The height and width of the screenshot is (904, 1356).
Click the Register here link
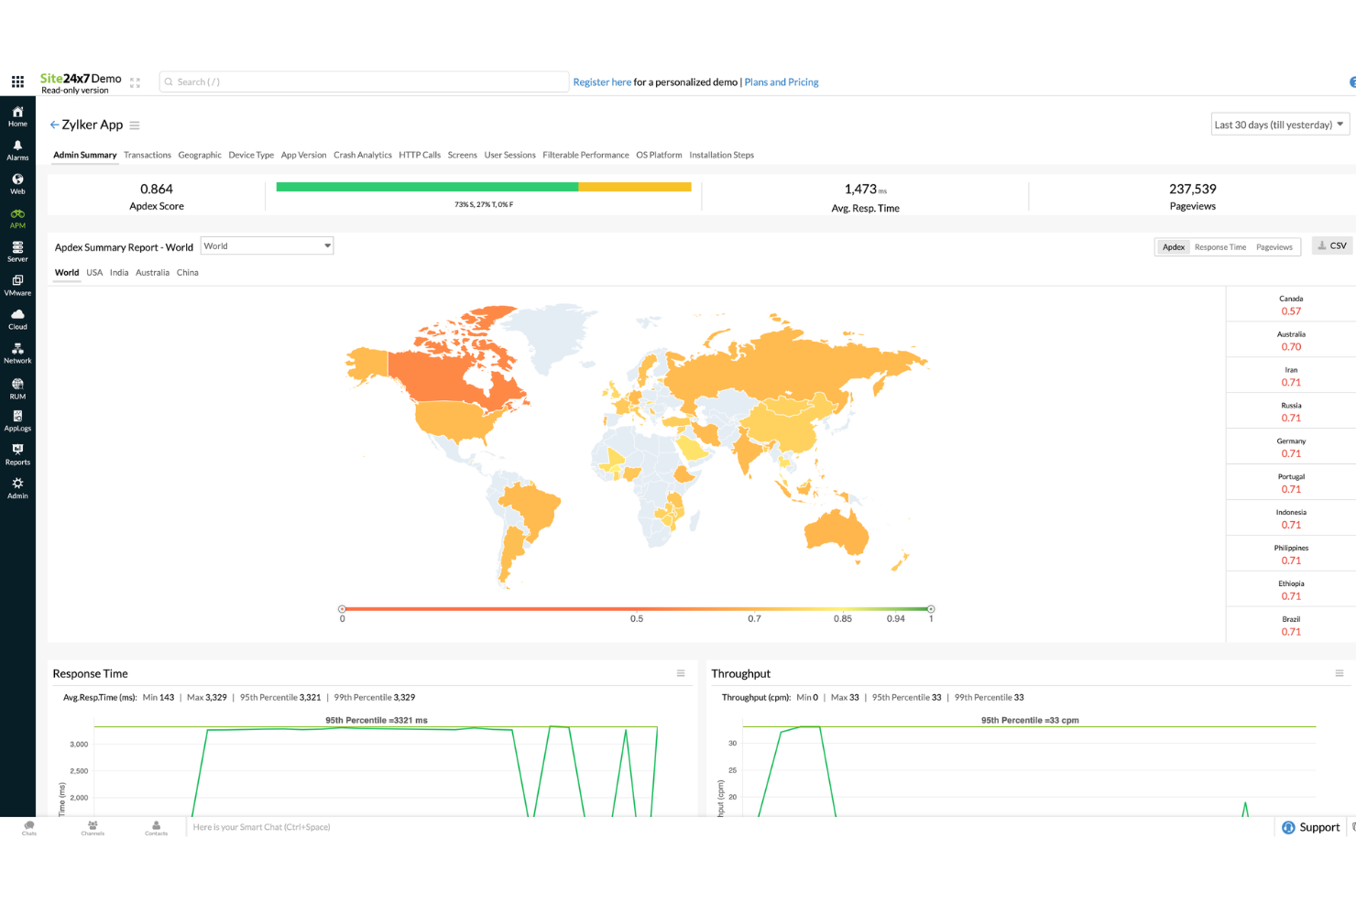(x=602, y=82)
